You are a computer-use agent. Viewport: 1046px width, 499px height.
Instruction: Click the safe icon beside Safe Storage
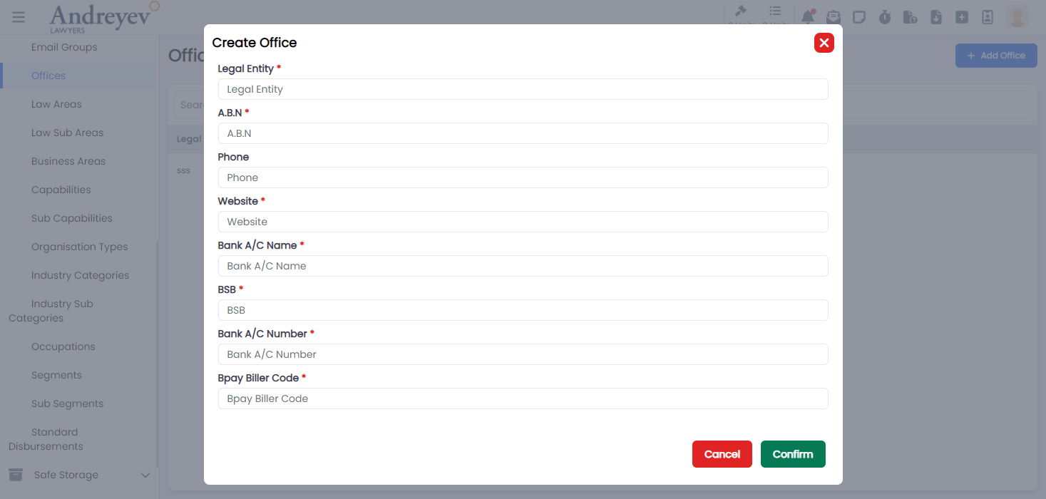point(16,475)
